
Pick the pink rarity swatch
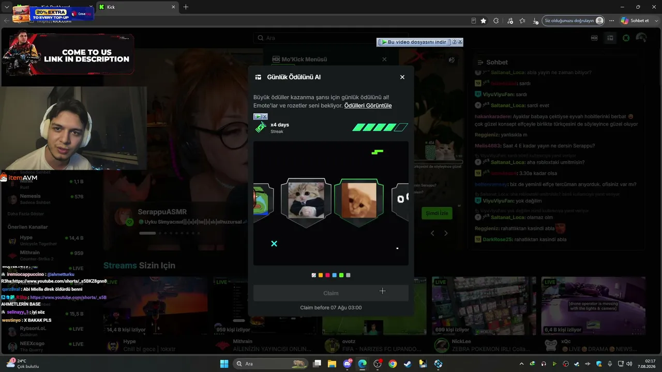pos(327,275)
